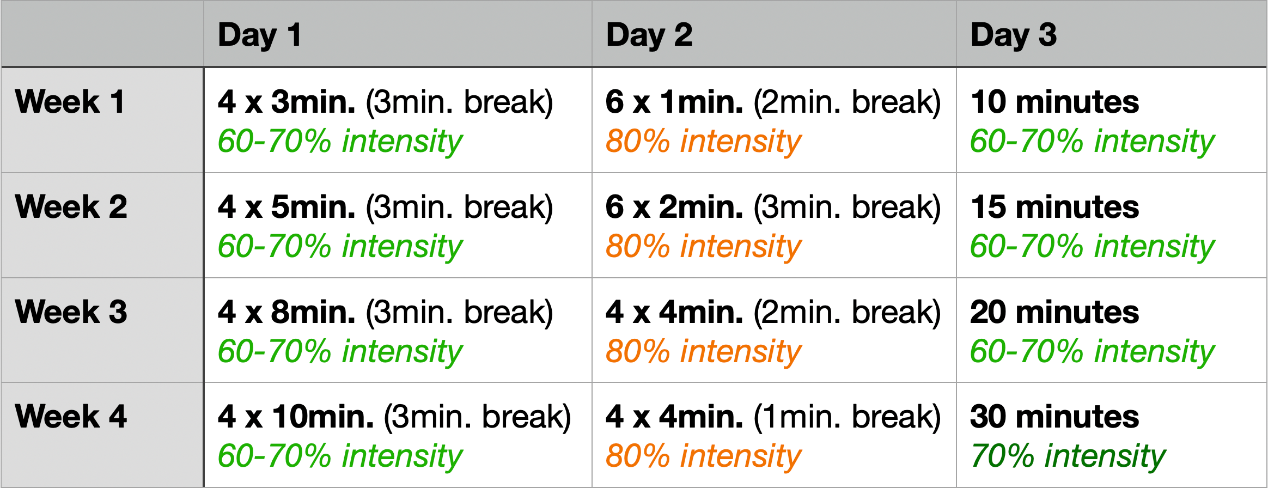Viewport: 1268px width, 488px height.
Task: Click the empty top-left header cell
Action: click(102, 34)
